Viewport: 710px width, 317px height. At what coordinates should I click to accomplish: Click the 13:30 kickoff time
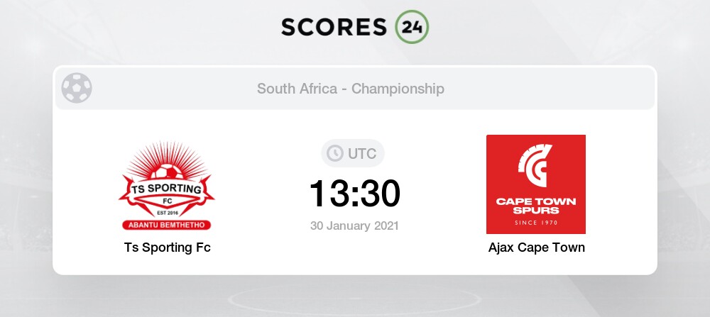354,194
